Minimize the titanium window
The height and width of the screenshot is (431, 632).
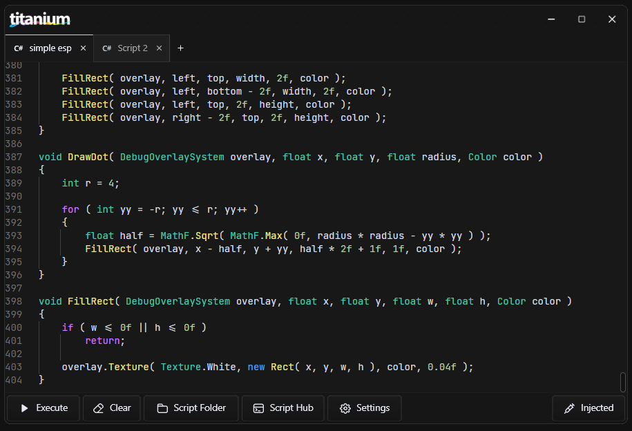coord(551,19)
